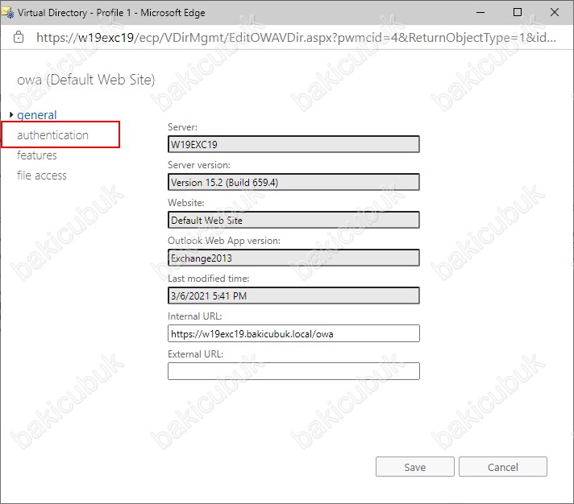Click the empty External URL field

coord(293,371)
